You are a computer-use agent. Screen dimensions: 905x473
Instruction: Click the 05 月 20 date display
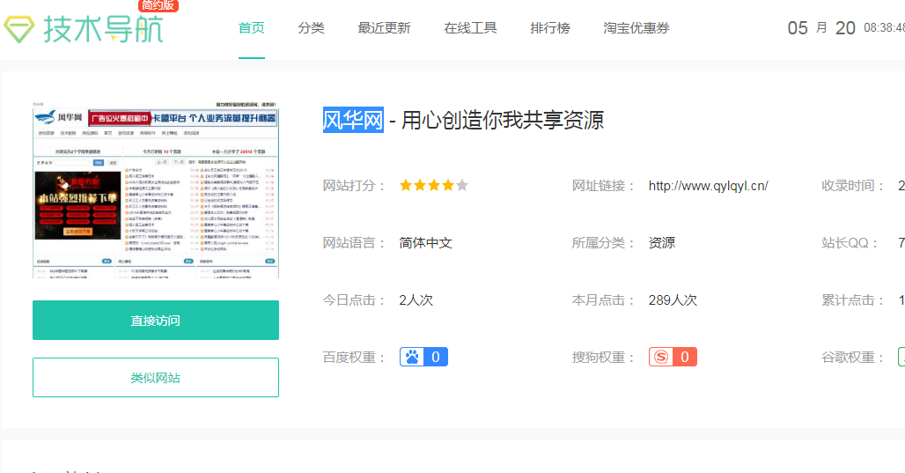tap(821, 27)
